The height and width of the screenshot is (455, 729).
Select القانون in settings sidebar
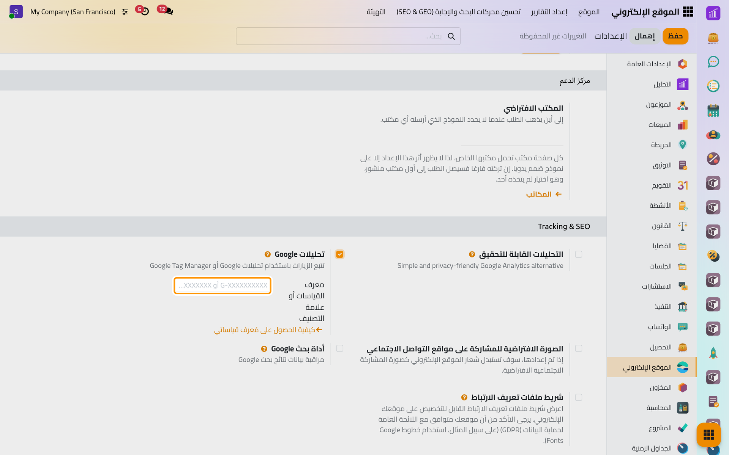tap(652, 226)
